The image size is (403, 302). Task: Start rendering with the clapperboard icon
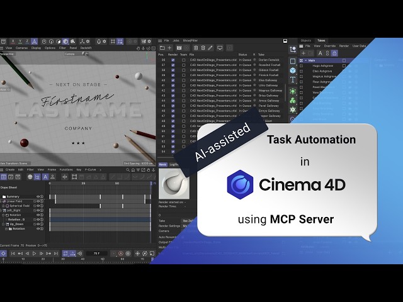(179, 48)
